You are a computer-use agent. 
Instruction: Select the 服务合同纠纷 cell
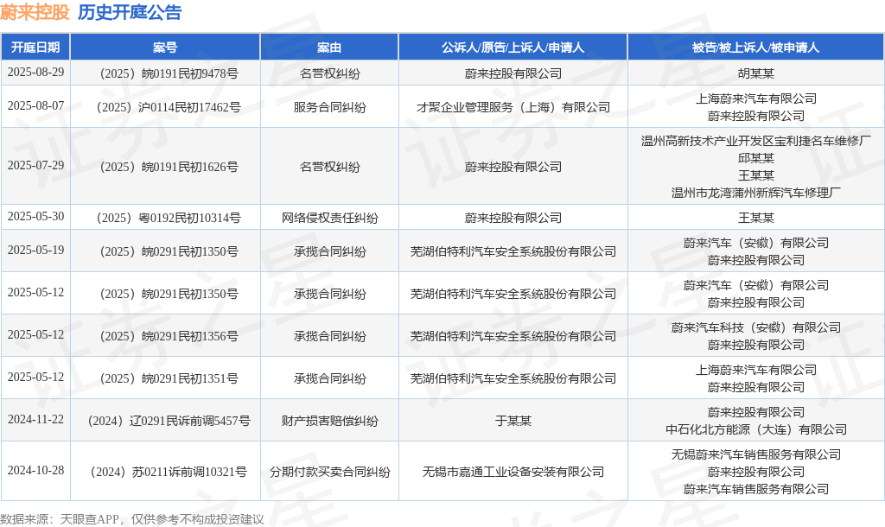point(329,107)
